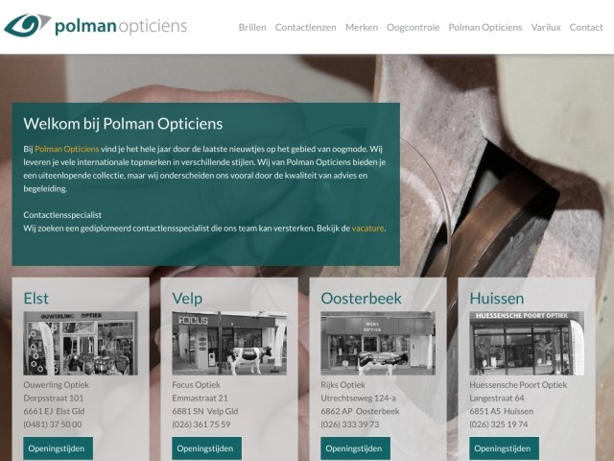Open the Contactlenzen menu item

(305, 28)
